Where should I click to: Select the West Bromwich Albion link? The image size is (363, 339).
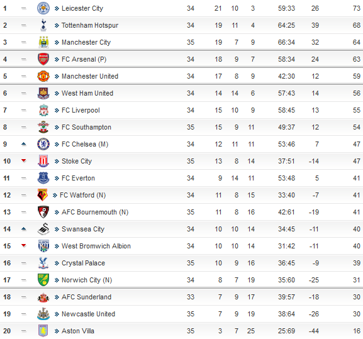(x=96, y=246)
